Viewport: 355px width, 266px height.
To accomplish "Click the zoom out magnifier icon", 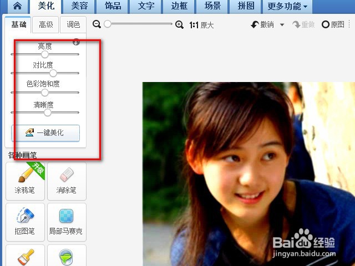I will pyautogui.click(x=97, y=24).
